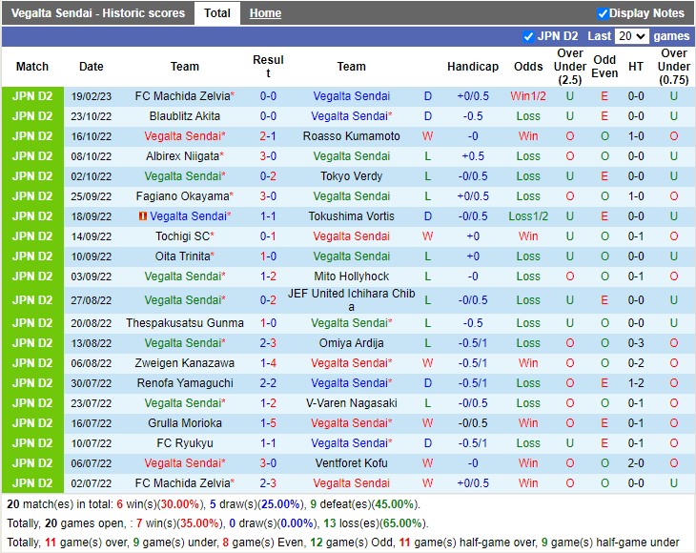Click the Date column header
Image resolution: width=696 pixels, height=553 pixels.
point(91,67)
